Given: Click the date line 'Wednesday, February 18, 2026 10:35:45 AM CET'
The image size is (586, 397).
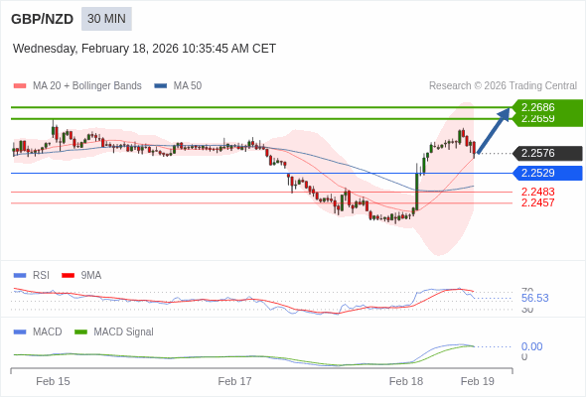Looking at the screenshot, I should tap(144, 49).
